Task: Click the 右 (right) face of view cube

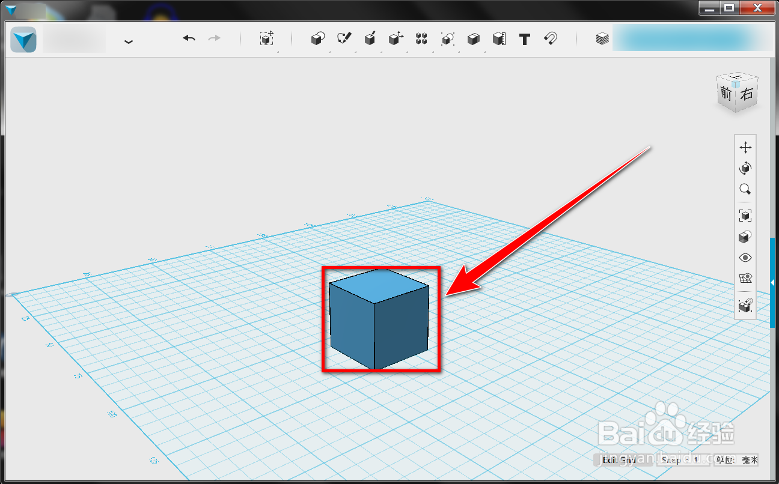Action: tap(747, 94)
